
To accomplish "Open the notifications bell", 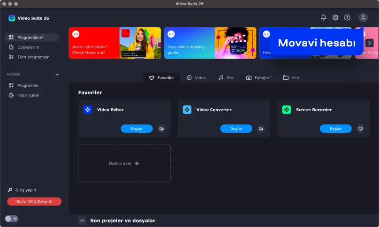I will (x=323, y=17).
